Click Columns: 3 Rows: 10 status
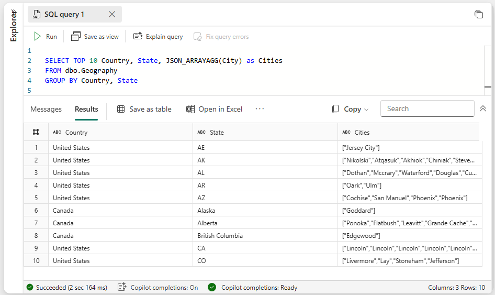This screenshot has height=295, width=495. click(456, 288)
